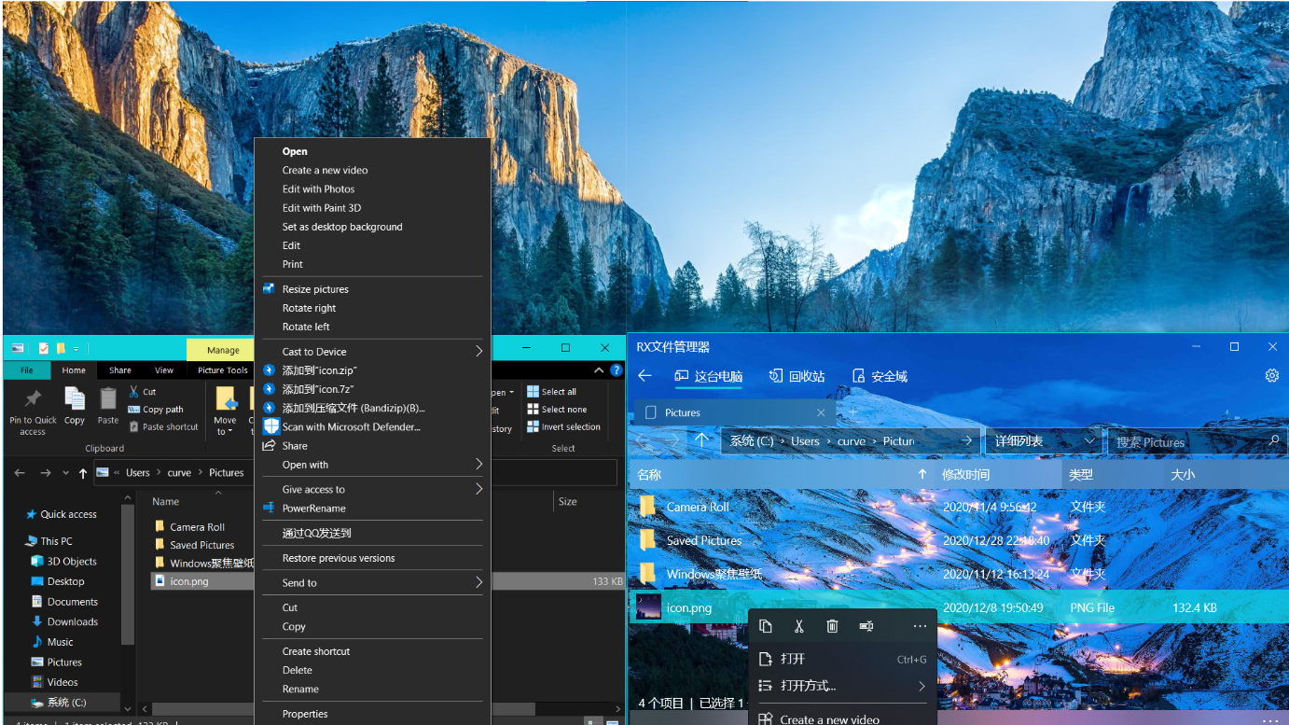Image resolution: width=1289 pixels, height=725 pixels.
Task: Click the scissors cut icon in RX context menu
Action: coord(798,626)
